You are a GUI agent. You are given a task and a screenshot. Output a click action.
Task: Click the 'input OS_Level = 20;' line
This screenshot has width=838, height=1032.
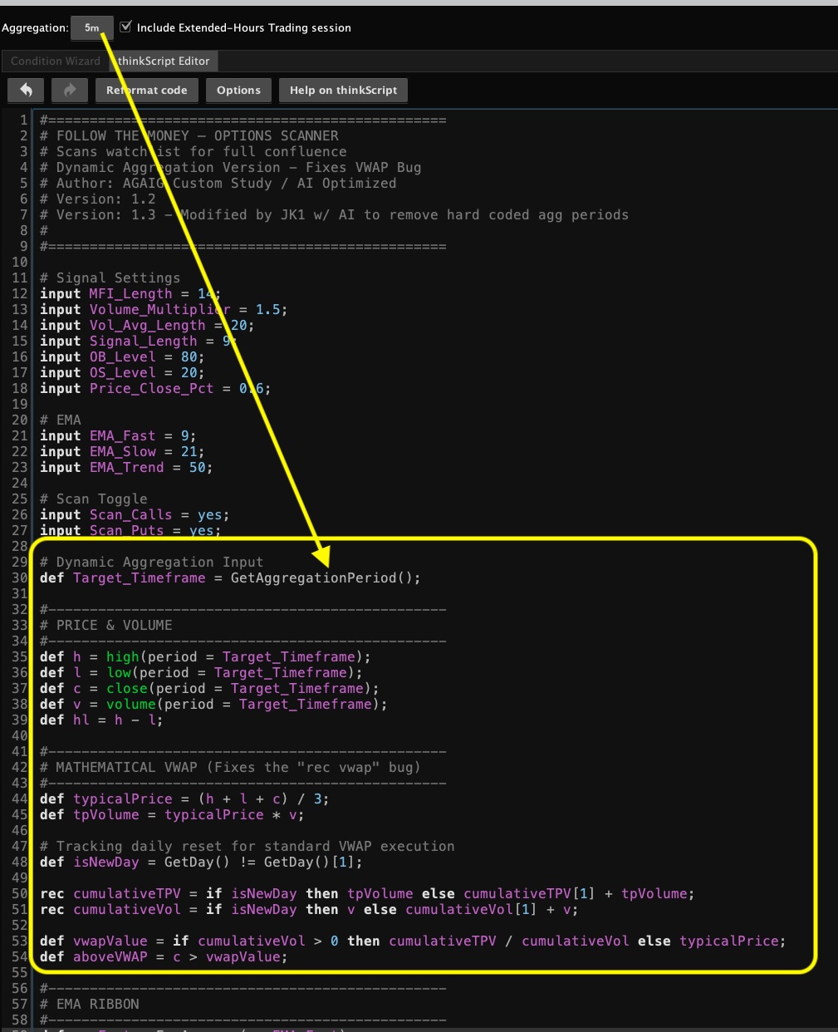point(122,373)
